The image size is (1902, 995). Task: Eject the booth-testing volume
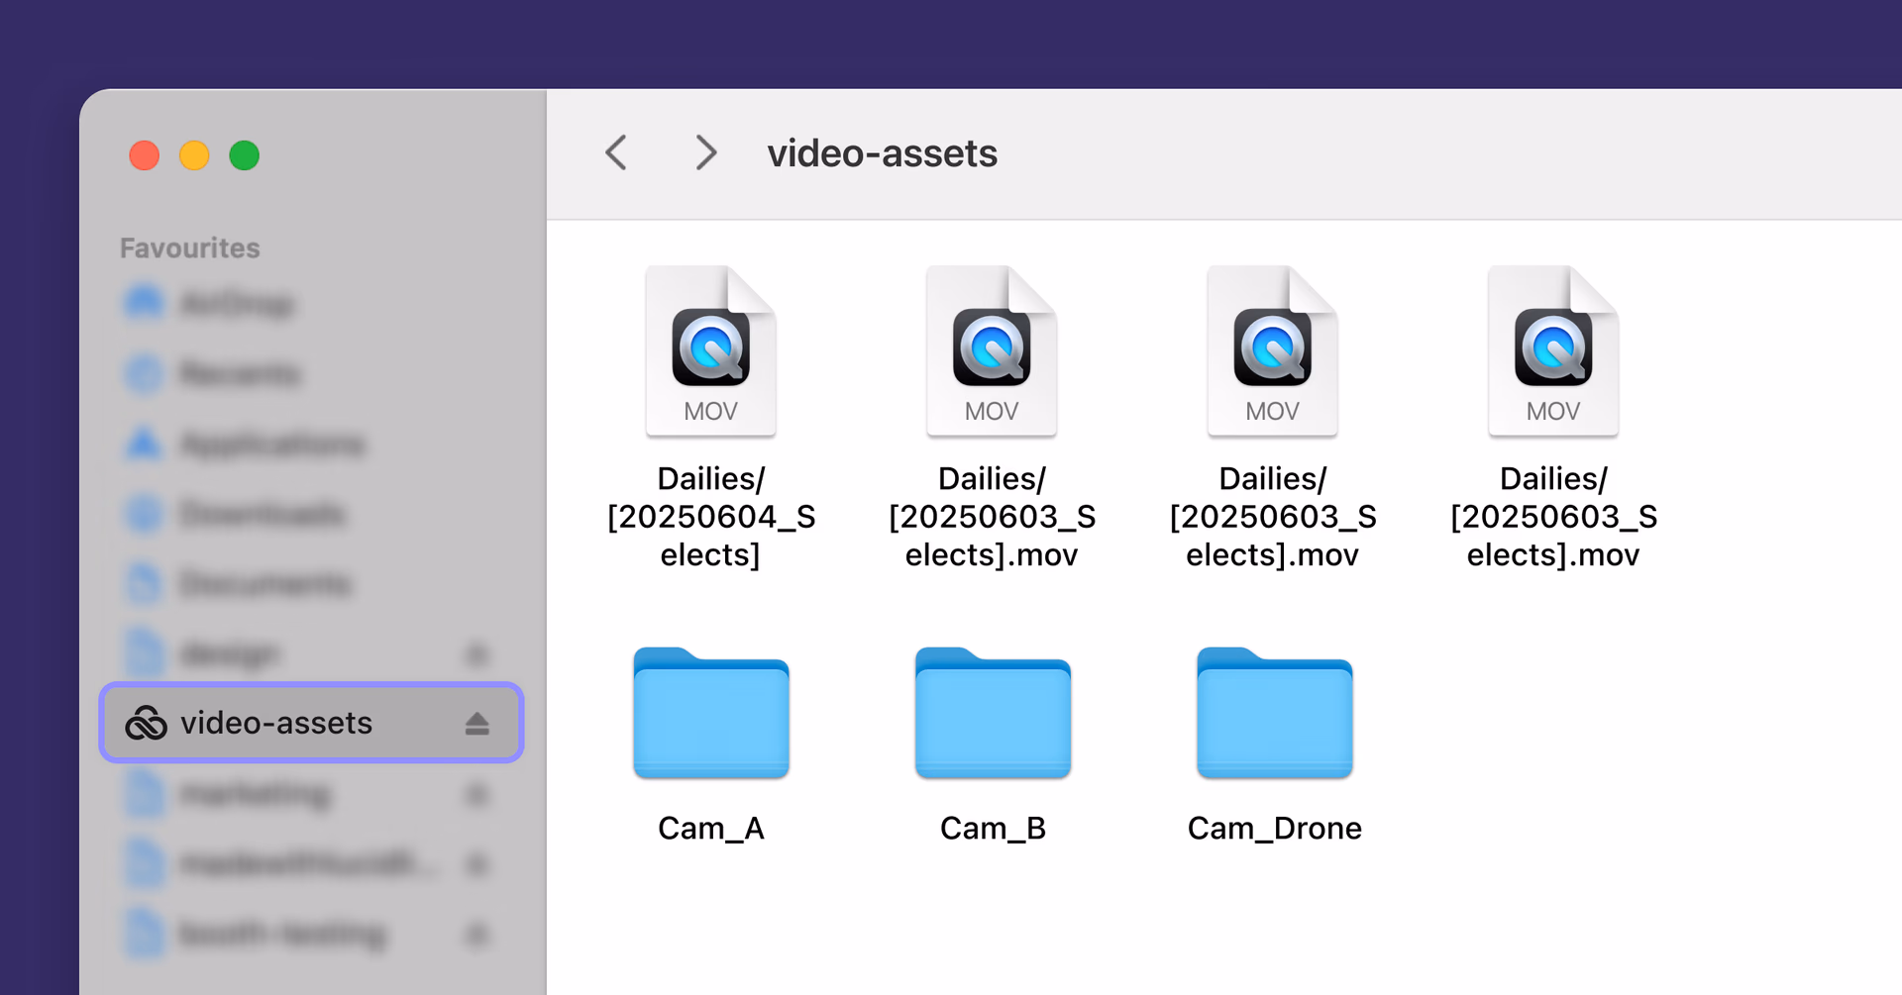477,934
